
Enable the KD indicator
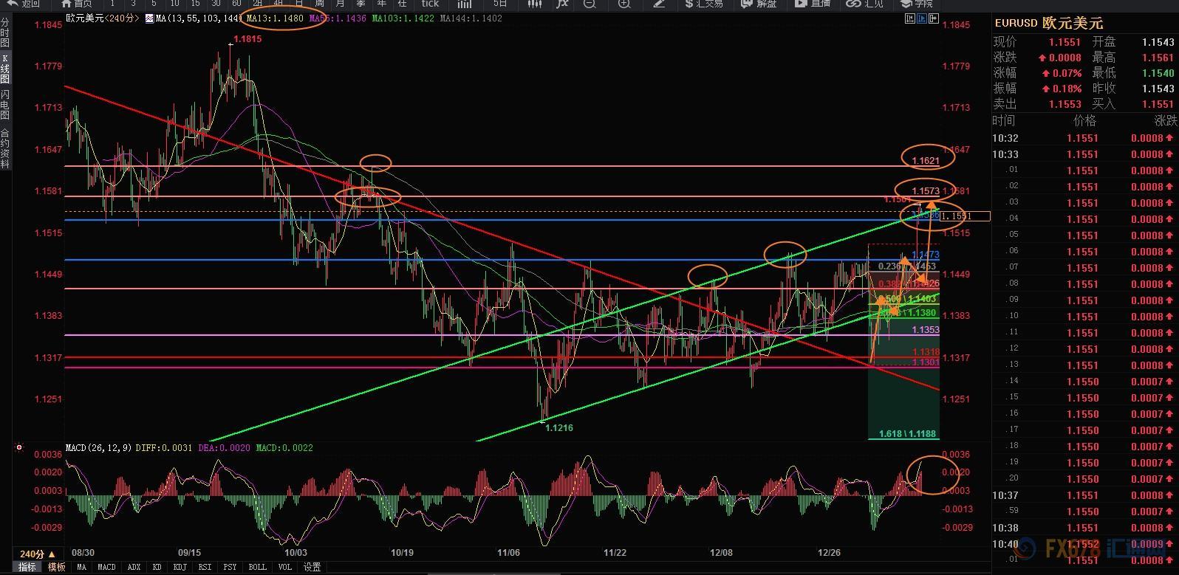point(157,567)
